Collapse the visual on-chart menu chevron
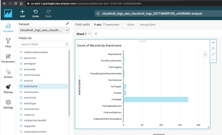Screen dimensions: 222x135 (x=213, y=42)
